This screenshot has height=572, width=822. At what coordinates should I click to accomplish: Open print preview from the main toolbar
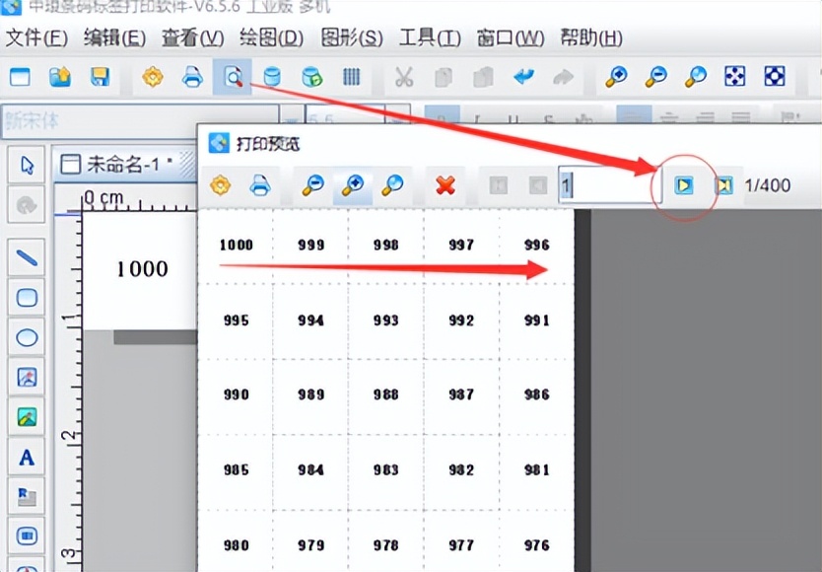tap(234, 76)
